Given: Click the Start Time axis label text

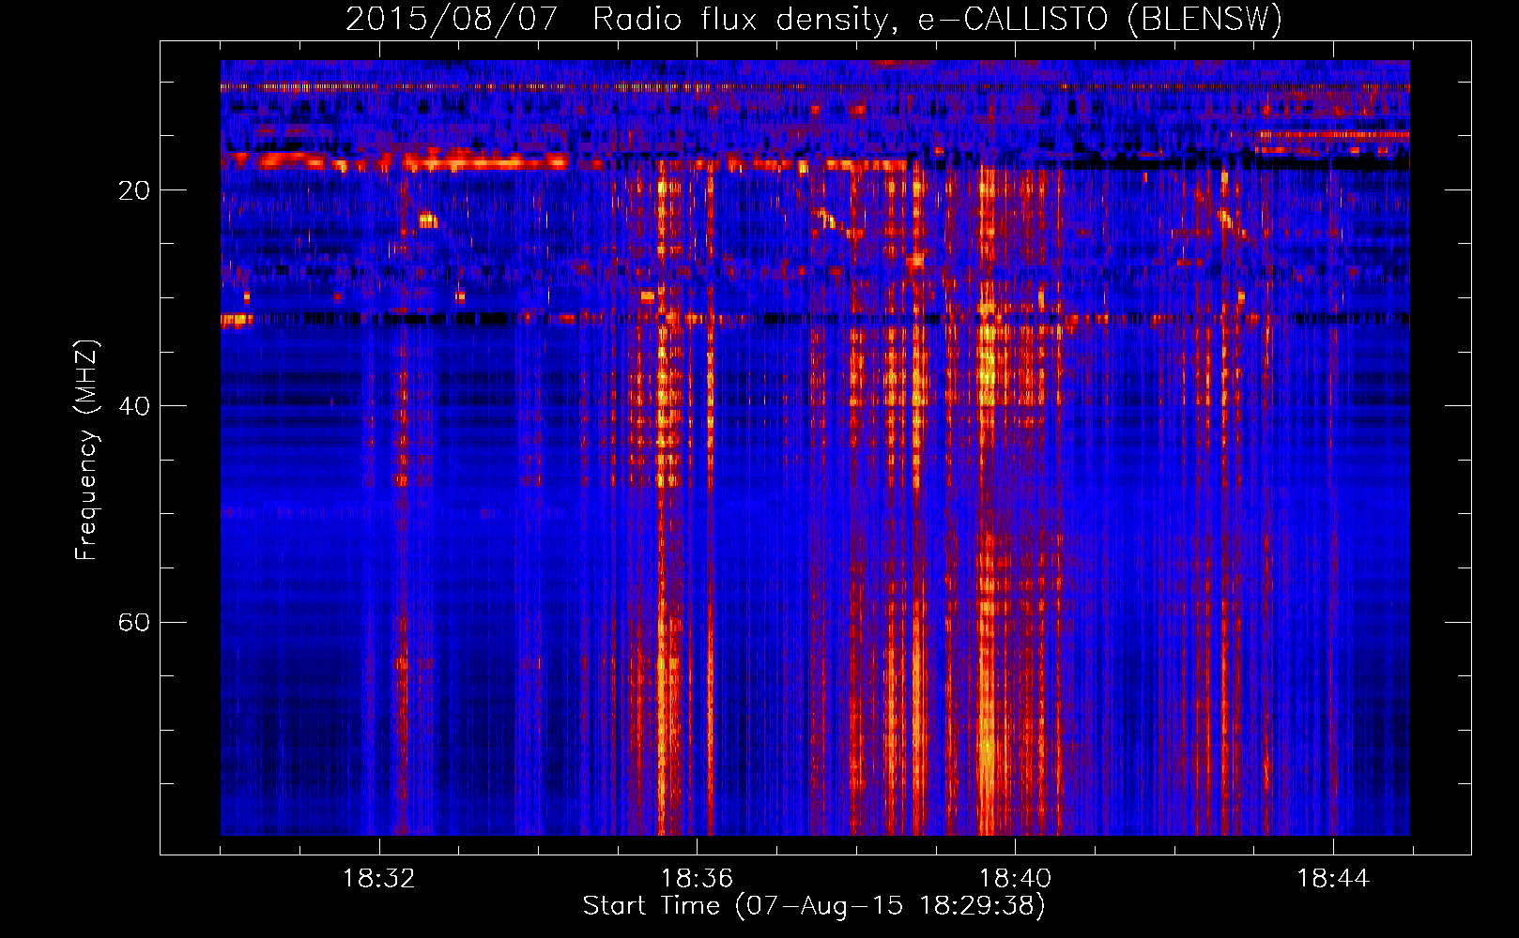Looking at the screenshot, I should 814,906.
